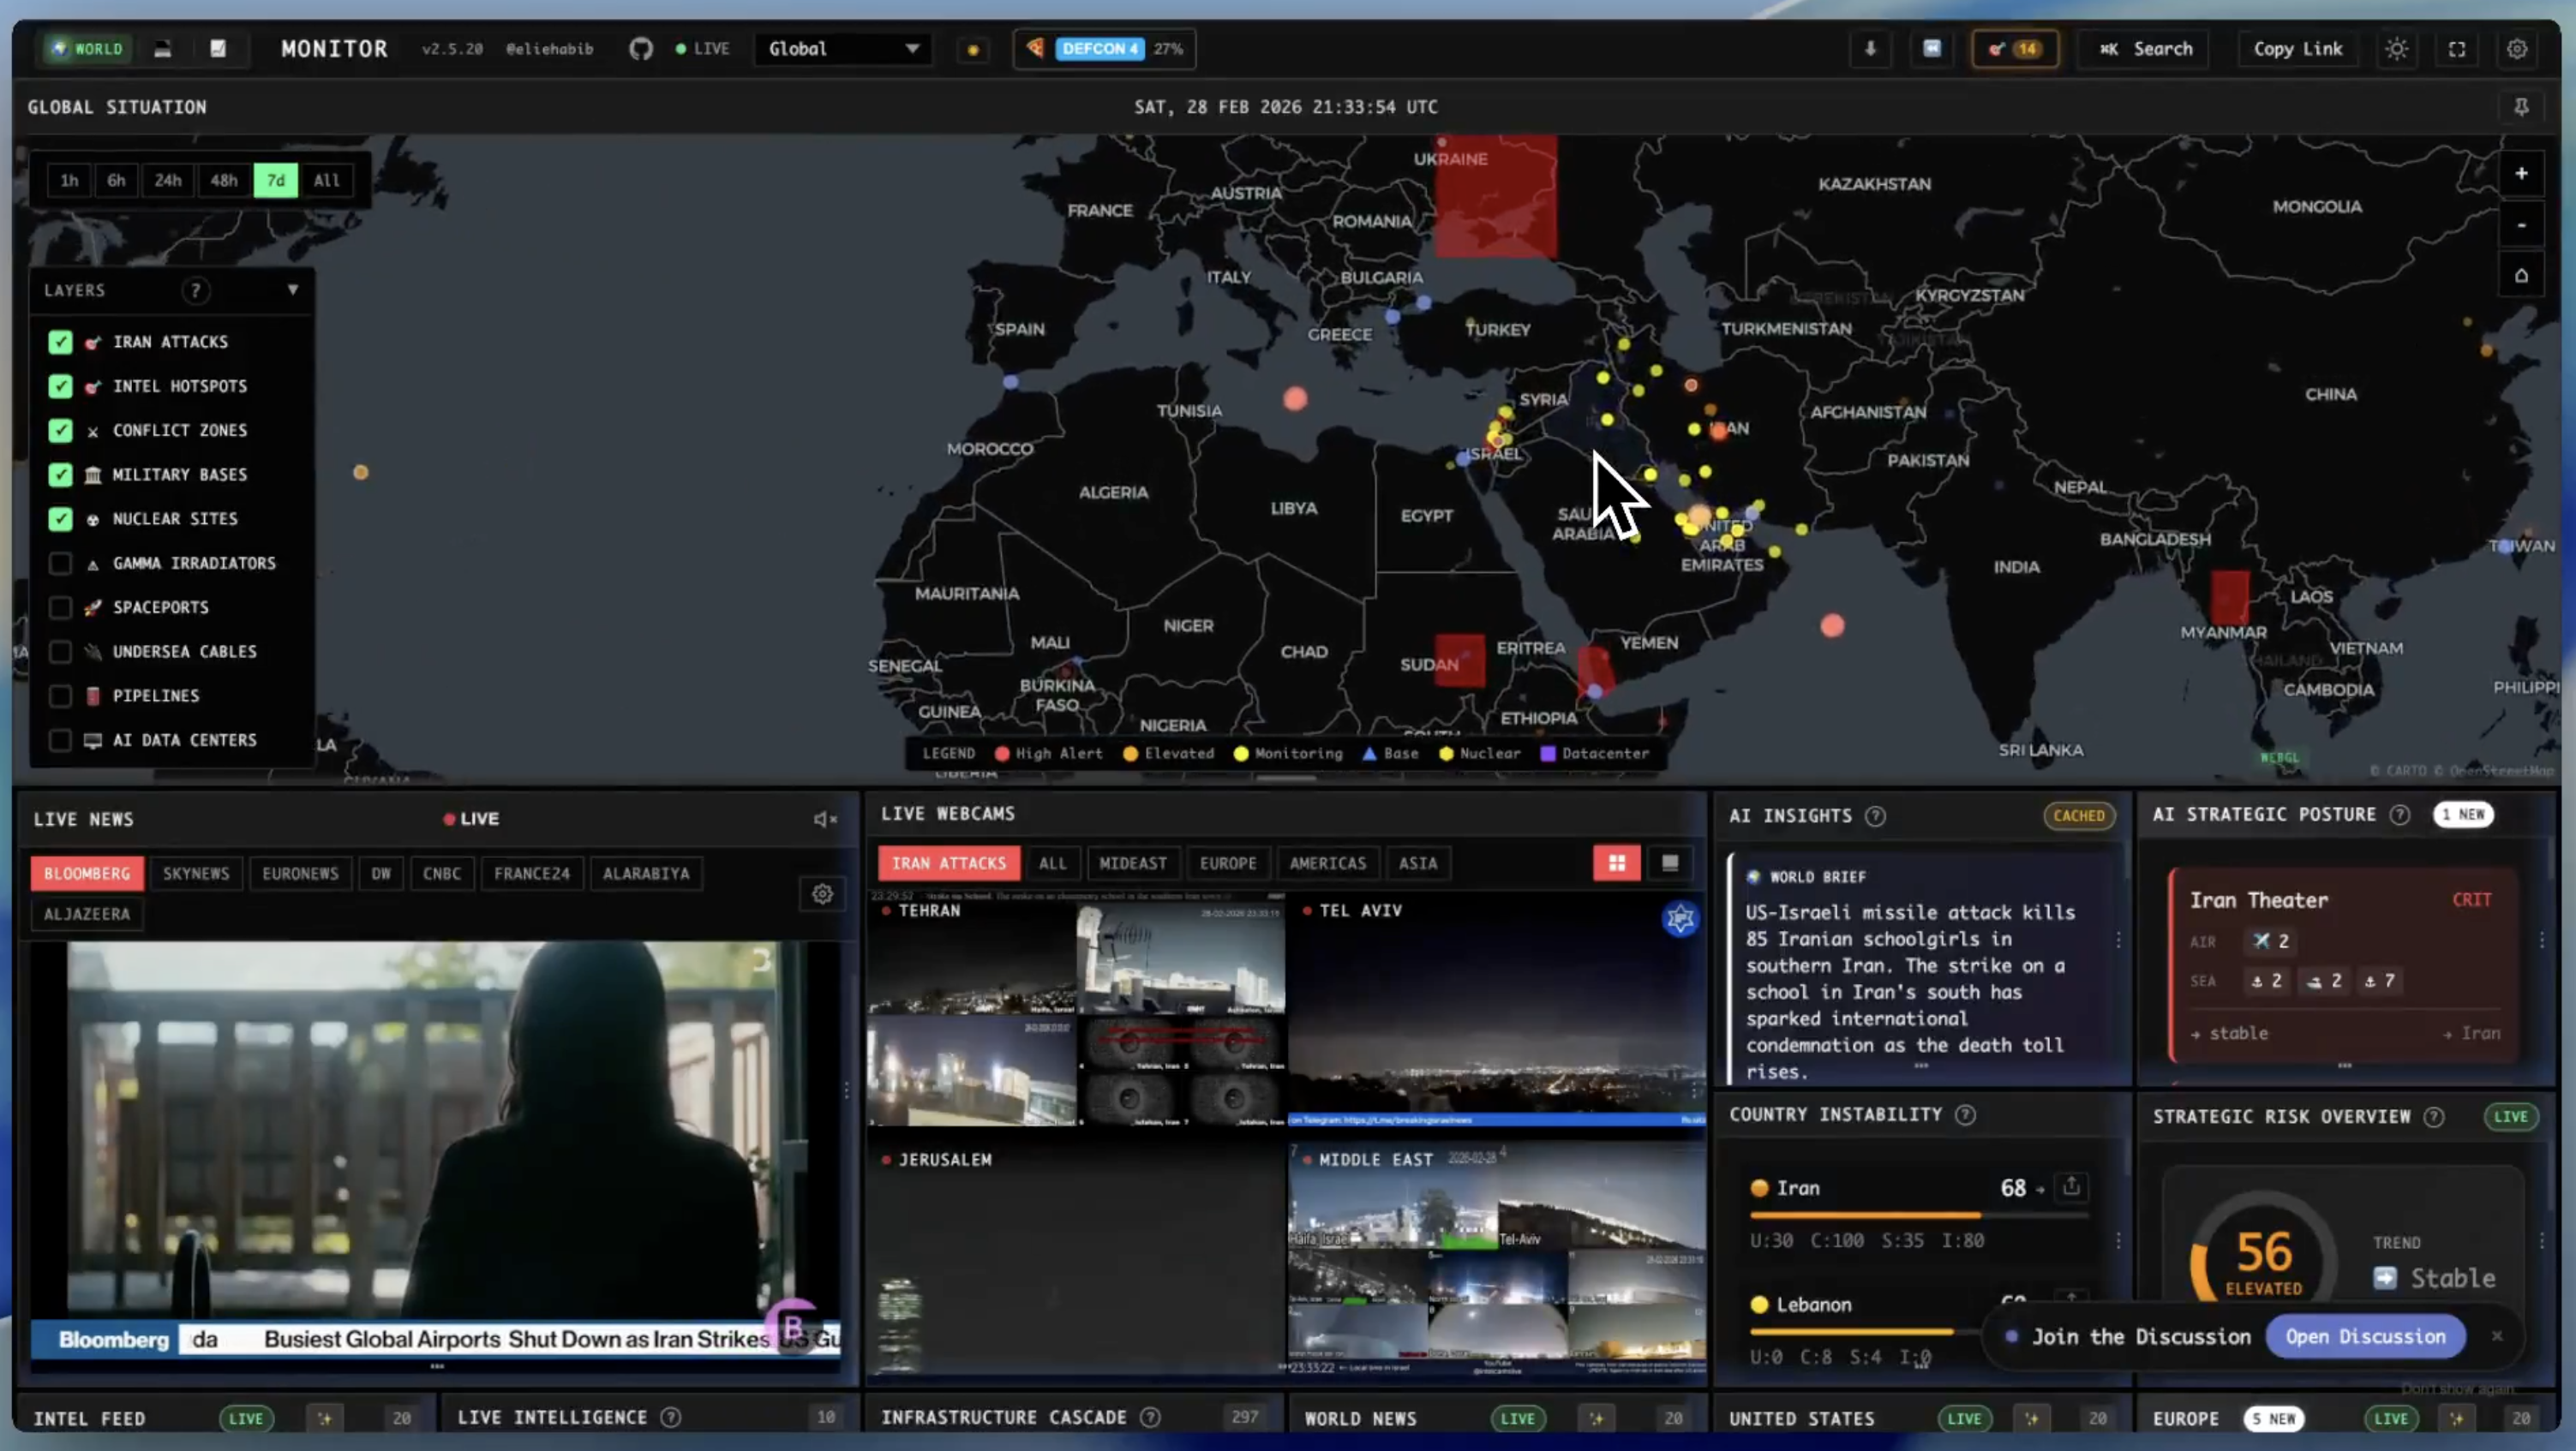Open settings gear in top bar
2576x1451 pixels.
[x=2517, y=49]
